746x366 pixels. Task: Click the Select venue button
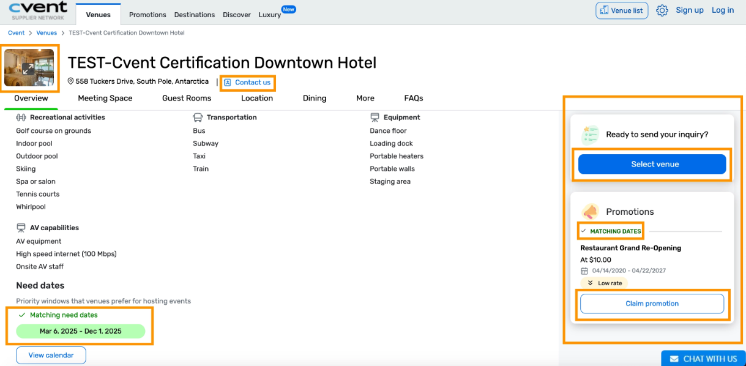(x=652, y=164)
